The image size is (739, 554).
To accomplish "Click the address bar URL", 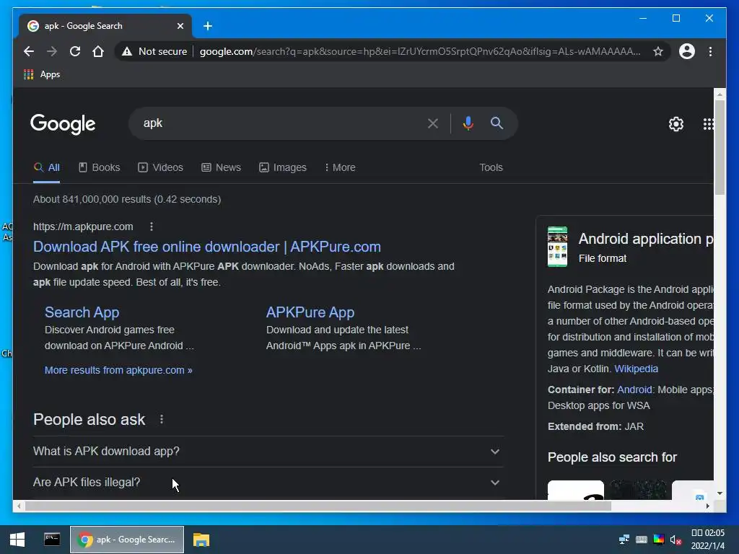I will point(419,51).
